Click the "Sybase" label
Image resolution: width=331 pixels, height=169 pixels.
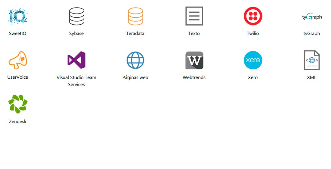coord(76,33)
